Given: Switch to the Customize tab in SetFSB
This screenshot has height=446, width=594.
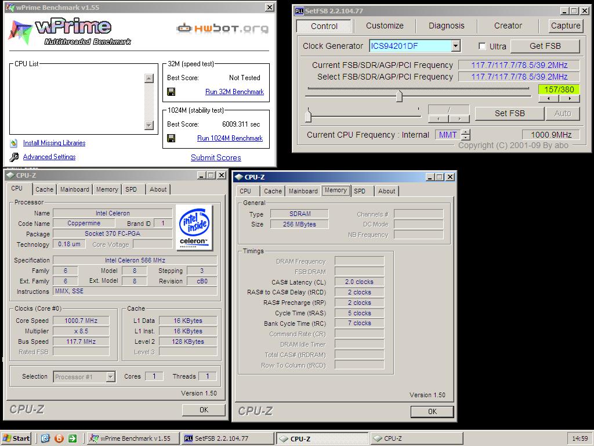Looking at the screenshot, I should pyautogui.click(x=385, y=26).
